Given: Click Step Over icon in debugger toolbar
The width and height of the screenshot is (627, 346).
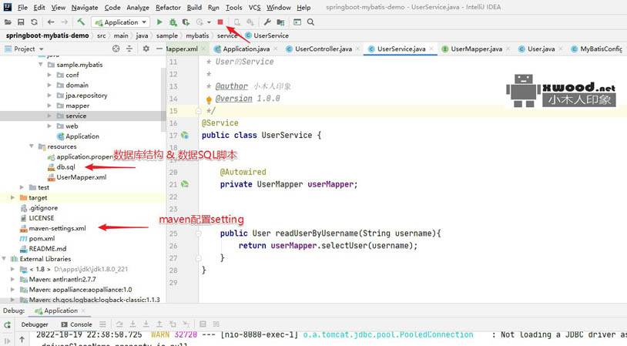Looking at the screenshot, I should pyautogui.click(x=119, y=324).
